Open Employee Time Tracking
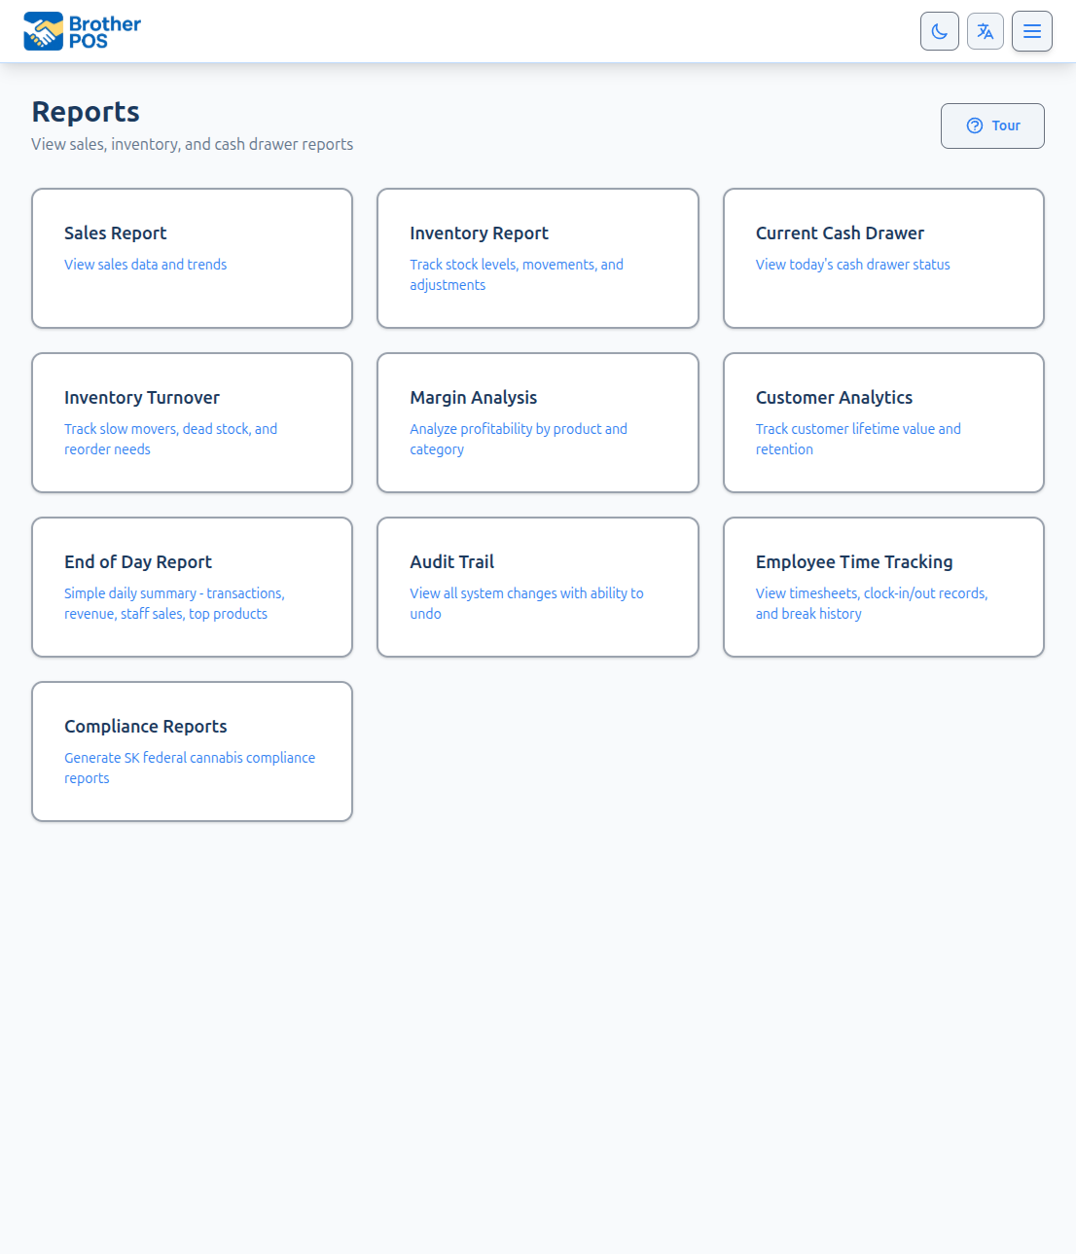1076x1254 pixels. coord(882,587)
